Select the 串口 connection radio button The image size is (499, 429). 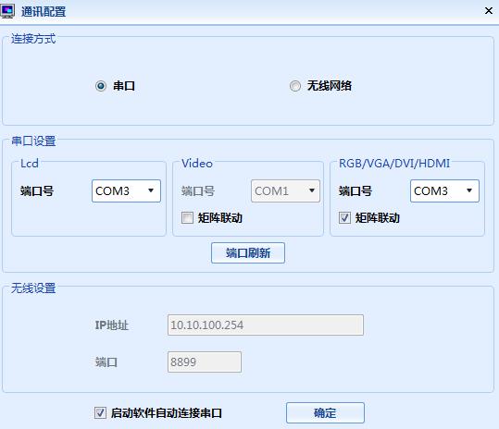101,86
